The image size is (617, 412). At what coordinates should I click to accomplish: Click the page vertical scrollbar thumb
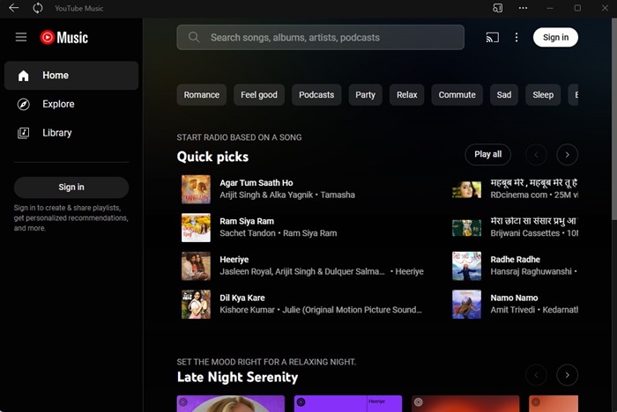(x=613, y=119)
